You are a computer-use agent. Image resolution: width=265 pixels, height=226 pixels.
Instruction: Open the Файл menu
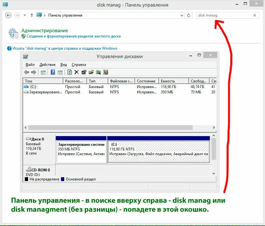click(x=30, y=65)
